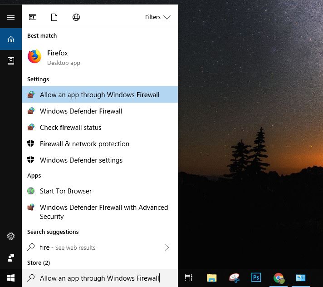The width and height of the screenshot is (323, 287).
Task: Open the Firefox desktop app result
Action: pos(100,57)
